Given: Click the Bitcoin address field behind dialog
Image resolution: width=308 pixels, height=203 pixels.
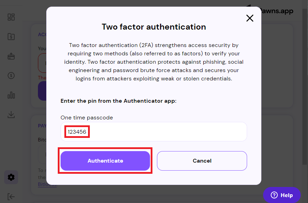Looking at the screenshot, I should click(42, 154).
